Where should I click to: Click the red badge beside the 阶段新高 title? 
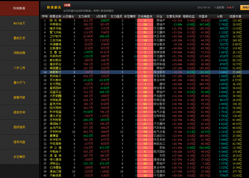point(67,5)
